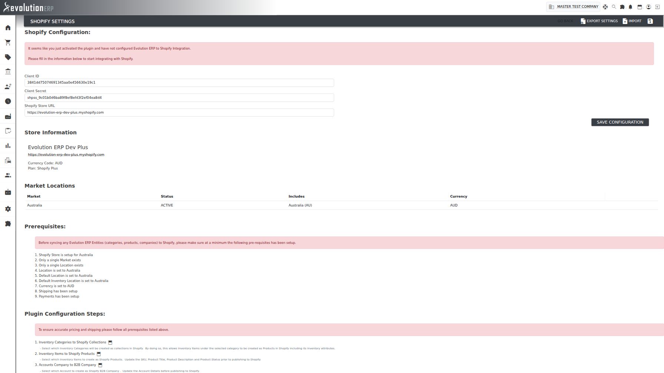Screen dimensions: 664x373
Task: Click the save disk icon in toolbar
Action: [x=650, y=21]
